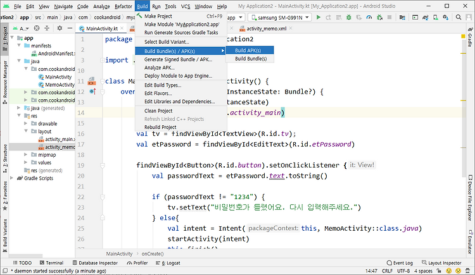Viewport: 475px width, 275px height.
Task: Open the Profile app gauge icon
Action: click(369, 17)
